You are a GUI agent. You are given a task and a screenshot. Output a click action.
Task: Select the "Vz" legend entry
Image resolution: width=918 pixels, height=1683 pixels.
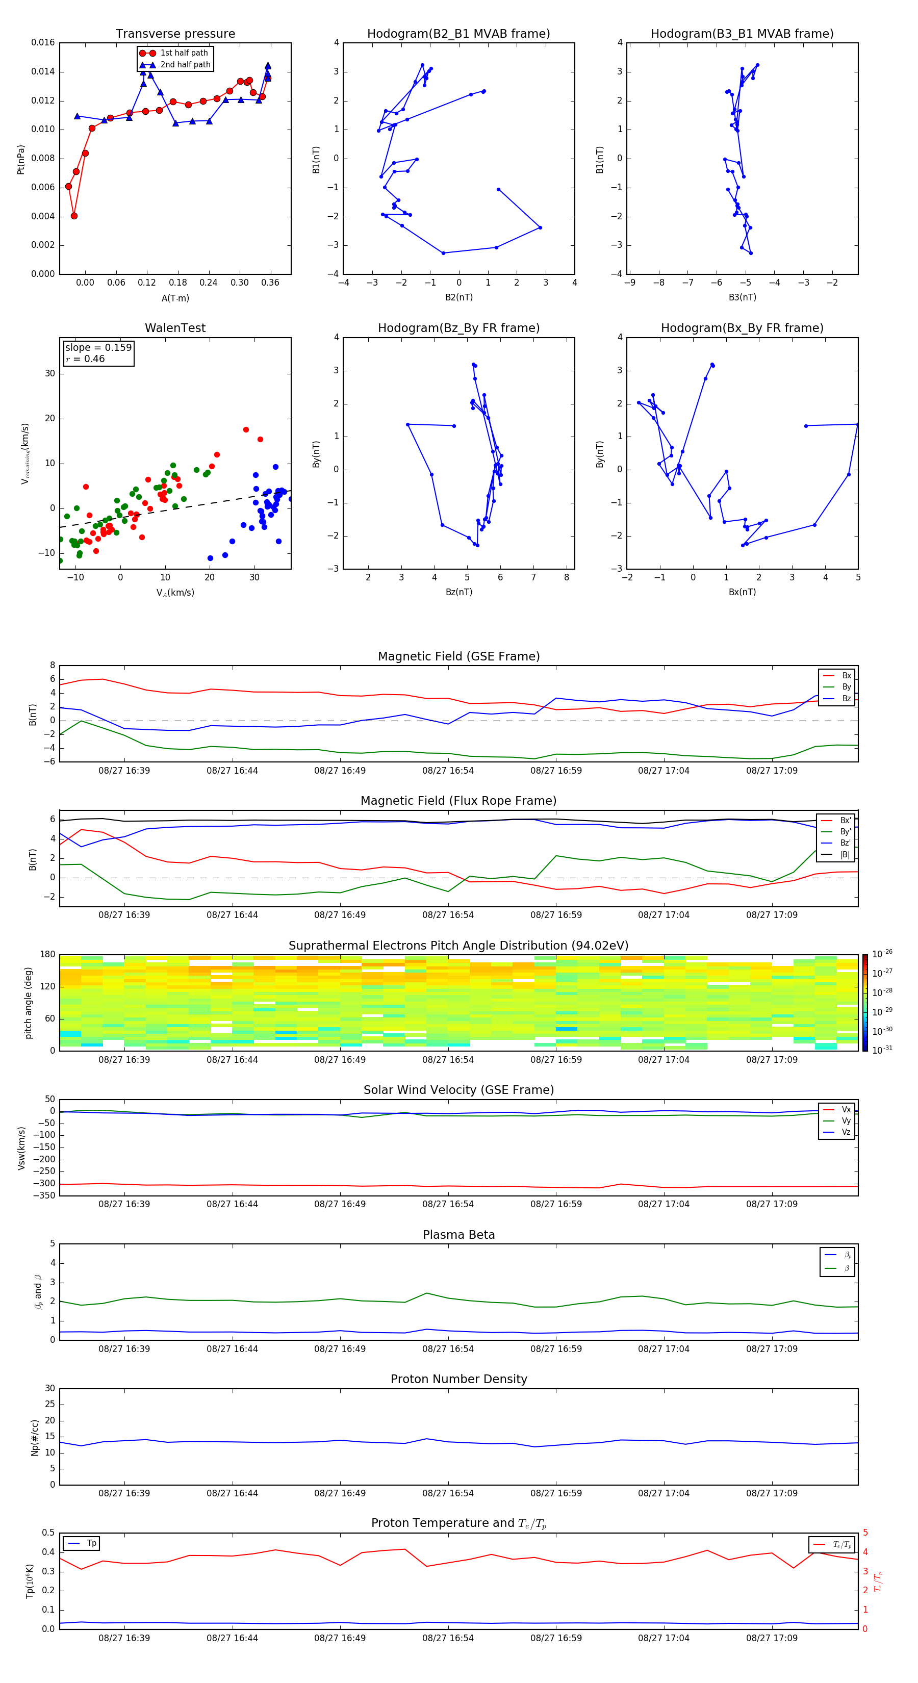coord(837,1132)
